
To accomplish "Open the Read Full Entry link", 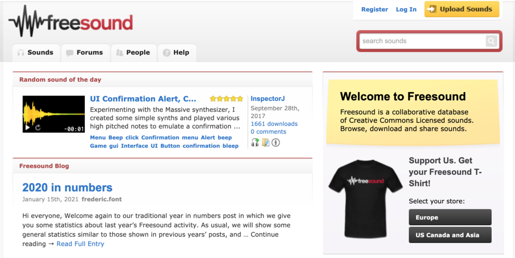I will (x=80, y=244).
